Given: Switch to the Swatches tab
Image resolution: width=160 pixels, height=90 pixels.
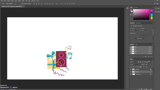Looking at the screenshot, I should point(136,7).
